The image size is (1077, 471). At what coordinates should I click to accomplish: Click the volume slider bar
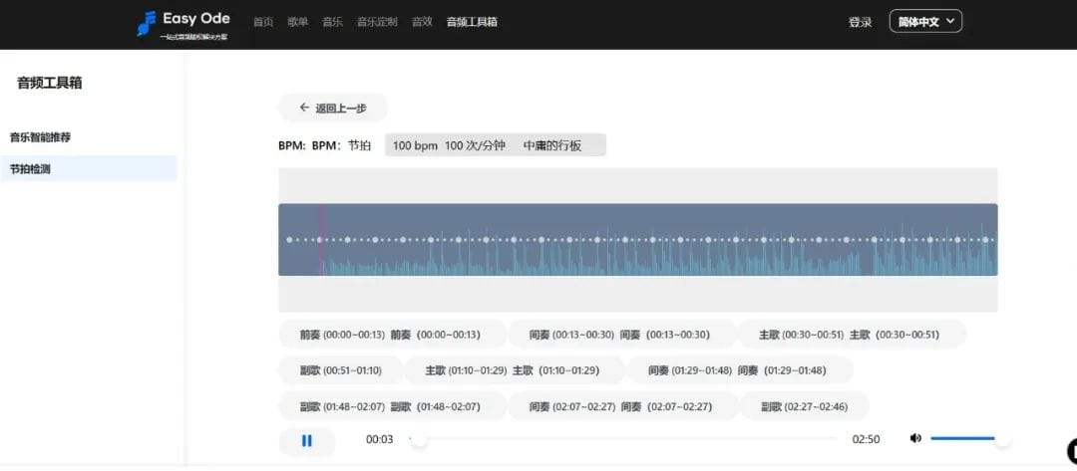[965, 439]
